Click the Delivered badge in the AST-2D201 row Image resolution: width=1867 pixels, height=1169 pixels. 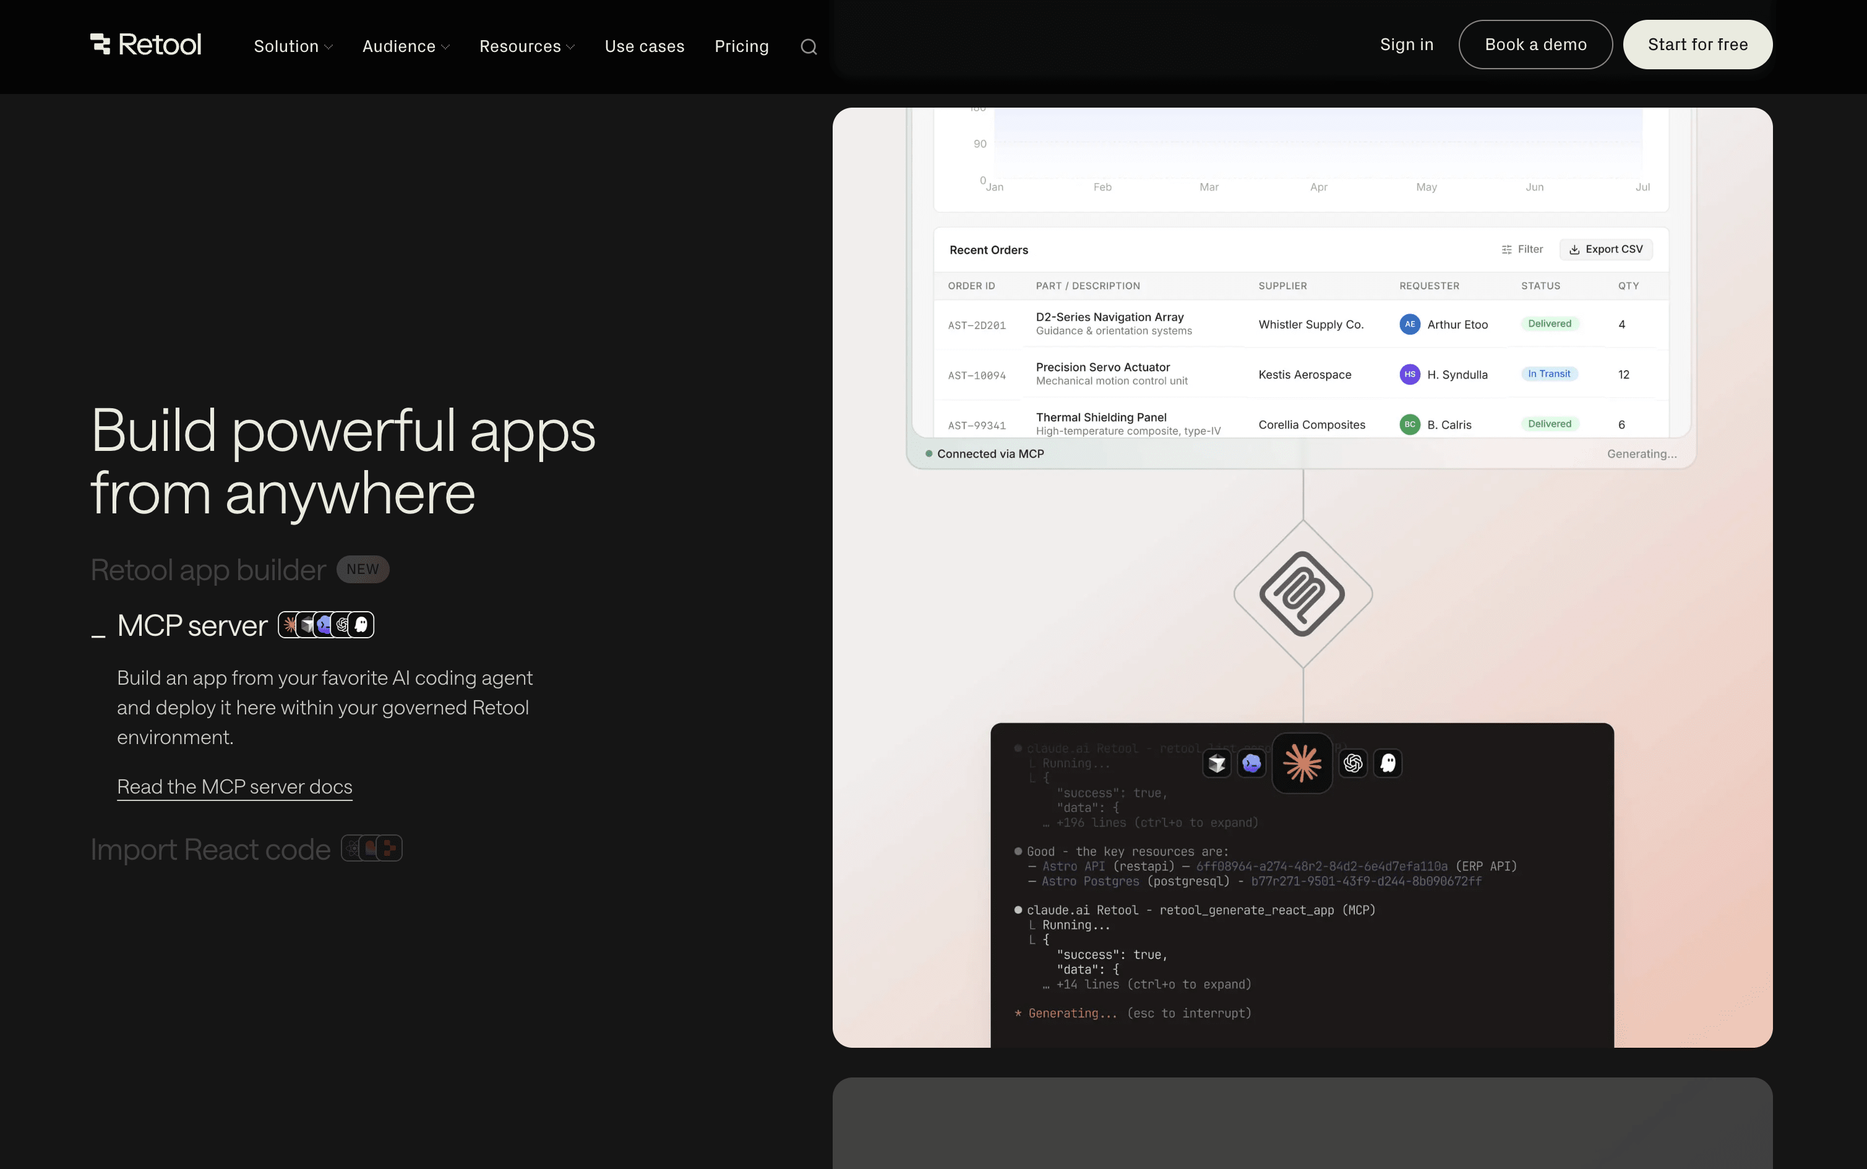pyautogui.click(x=1549, y=324)
